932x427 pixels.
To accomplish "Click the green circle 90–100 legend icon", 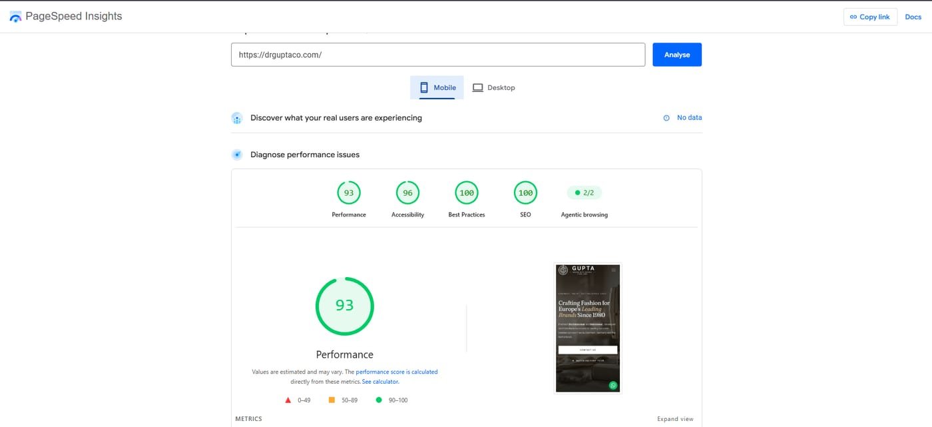I will (379, 400).
